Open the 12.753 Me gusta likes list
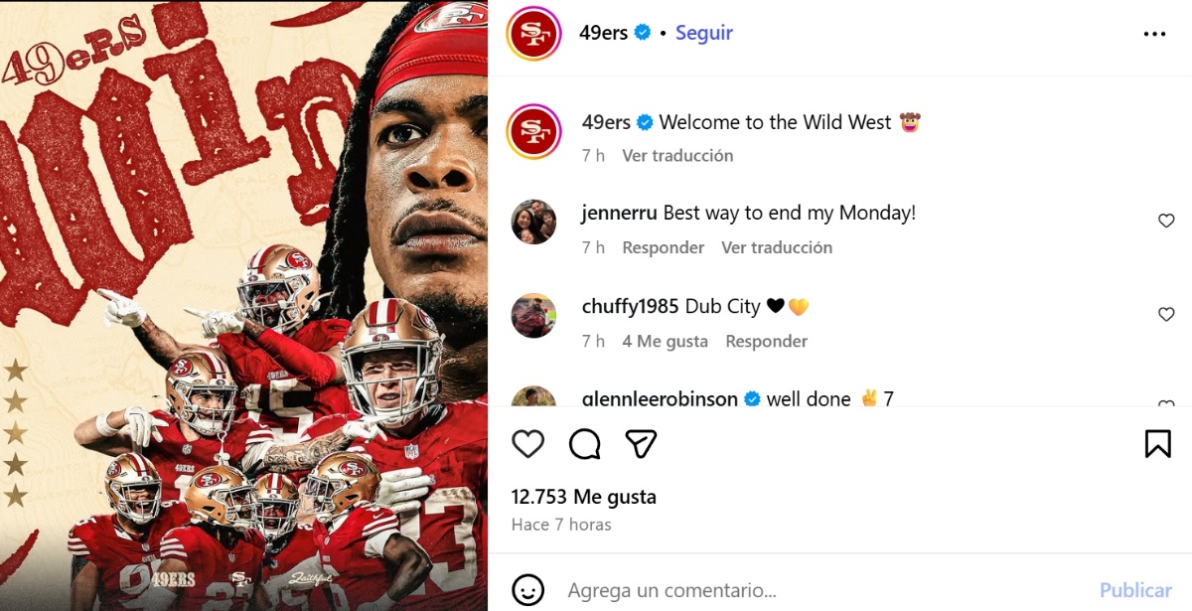Viewport: 1192px width, 611px height. (x=584, y=497)
